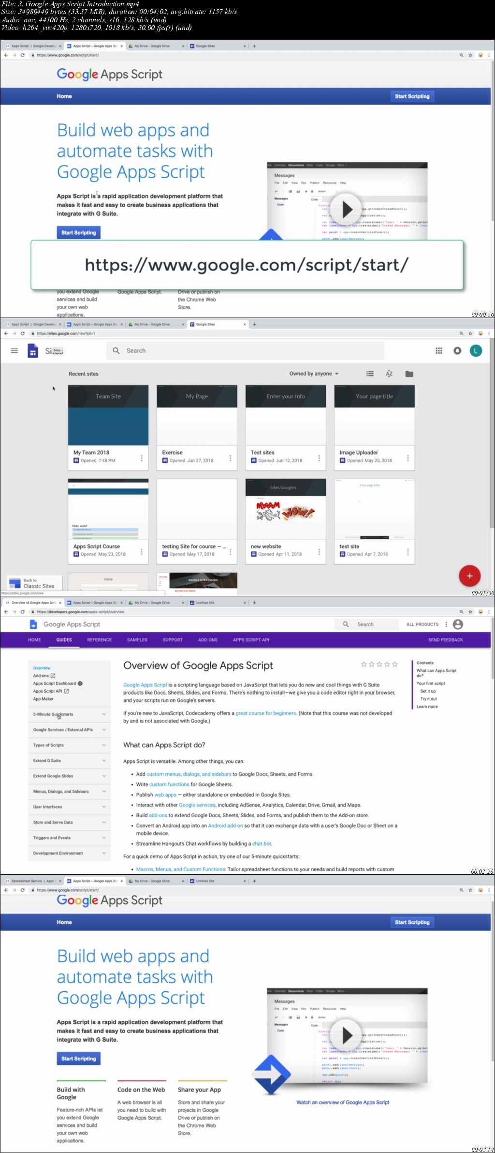Screen dimensions: 495x1153
Task: Open the Apps Script Dashboard info icon
Action: click(x=80, y=683)
